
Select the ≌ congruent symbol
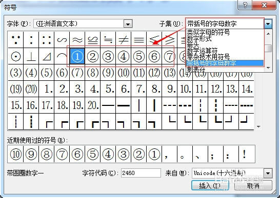tap(93, 40)
